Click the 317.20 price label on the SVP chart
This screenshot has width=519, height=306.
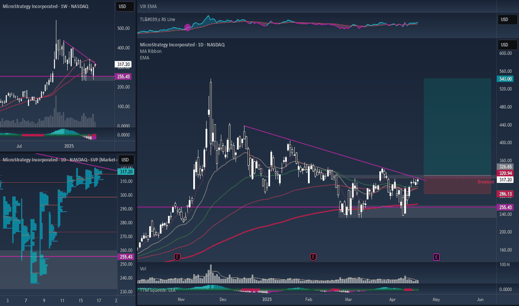126,172
